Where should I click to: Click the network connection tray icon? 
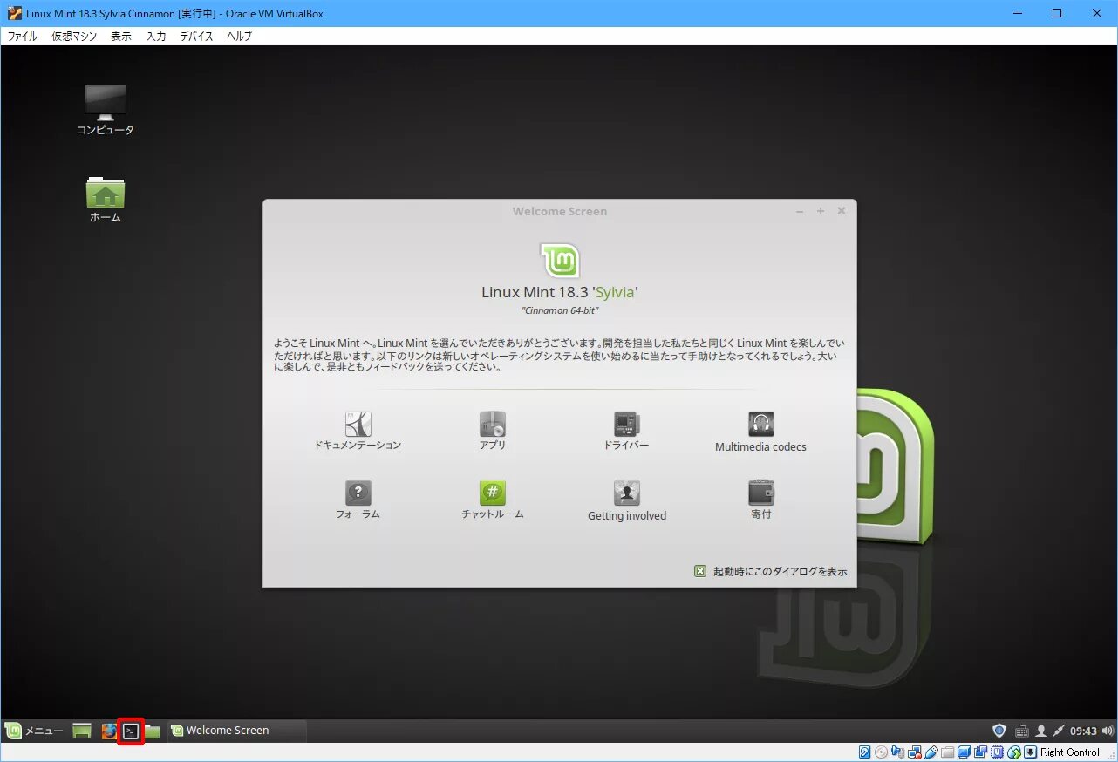coord(1059,731)
